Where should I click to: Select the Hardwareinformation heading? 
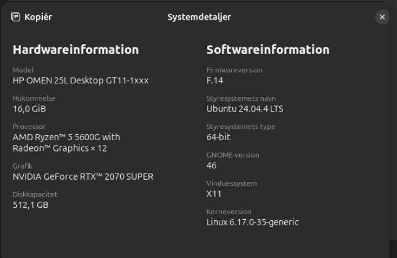[76, 50]
